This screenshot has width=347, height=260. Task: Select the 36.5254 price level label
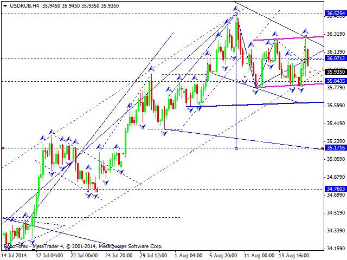(x=336, y=13)
